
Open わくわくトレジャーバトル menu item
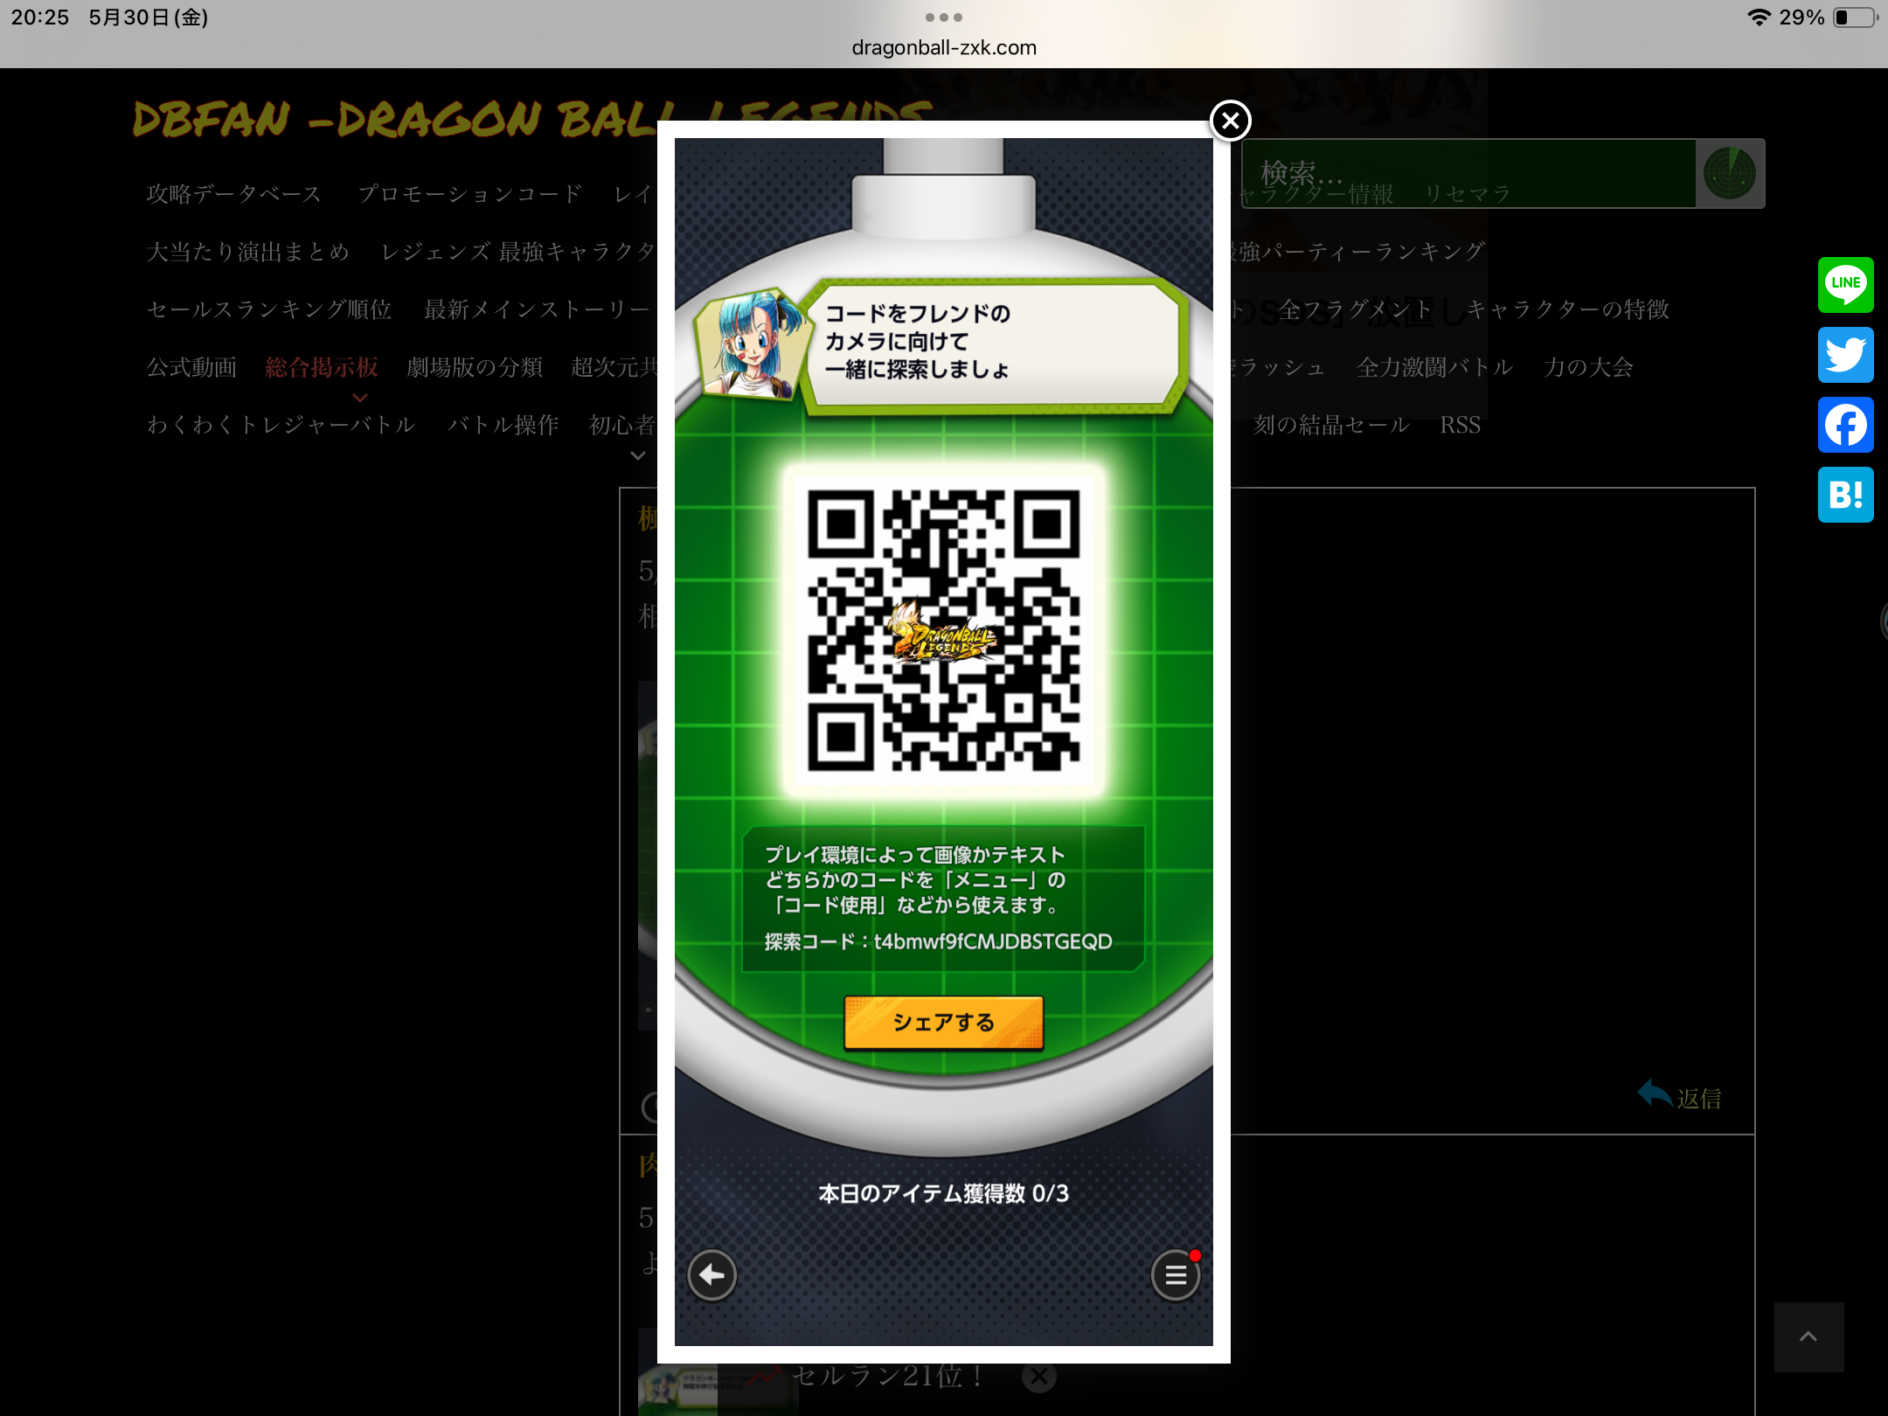pos(281,425)
